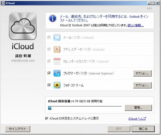Click the Mail envelope icon
The width and height of the screenshot is (161, 135).
57,38
